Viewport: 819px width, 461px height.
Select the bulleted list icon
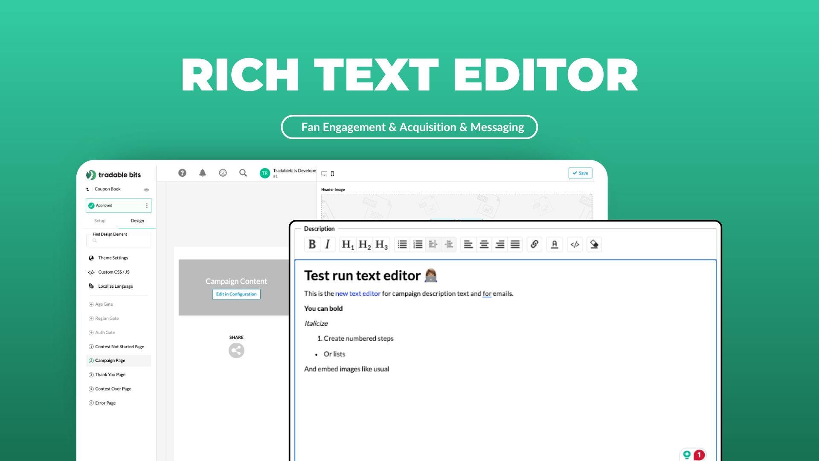401,244
